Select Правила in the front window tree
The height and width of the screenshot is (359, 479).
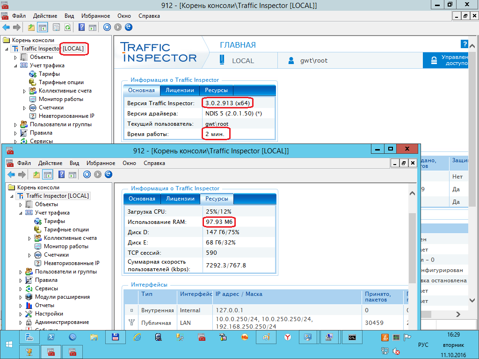pos(46,280)
